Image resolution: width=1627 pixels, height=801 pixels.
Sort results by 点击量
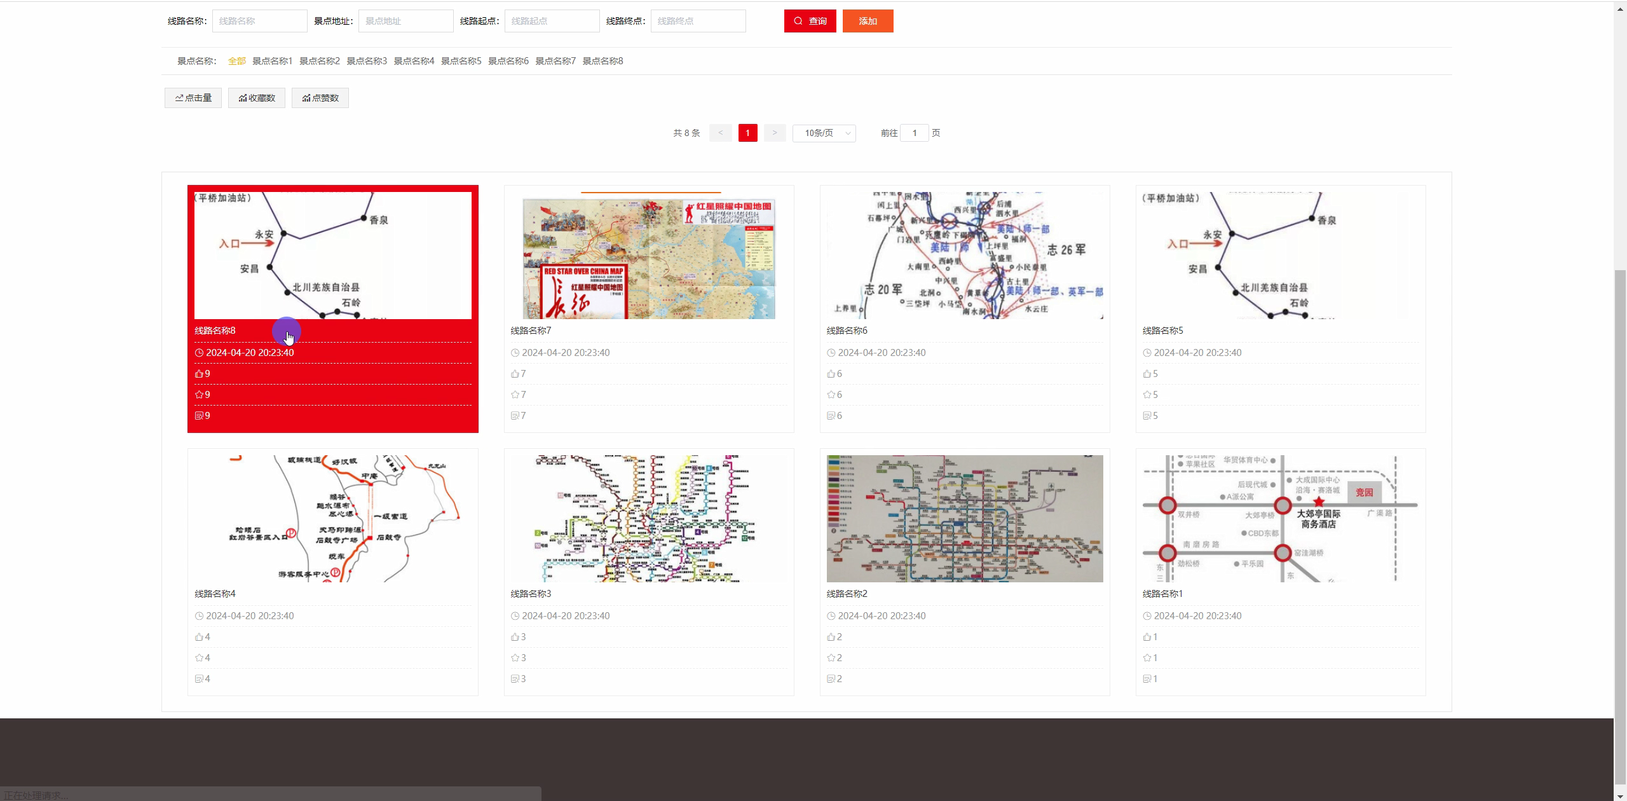pos(193,97)
